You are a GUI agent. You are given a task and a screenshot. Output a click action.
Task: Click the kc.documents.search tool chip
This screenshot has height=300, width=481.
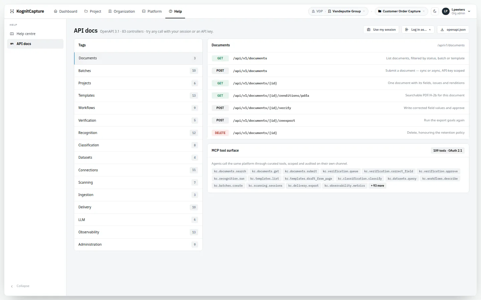pyautogui.click(x=230, y=171)
